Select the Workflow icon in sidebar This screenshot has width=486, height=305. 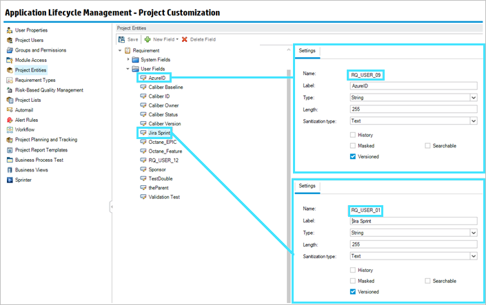pos(9,129)
